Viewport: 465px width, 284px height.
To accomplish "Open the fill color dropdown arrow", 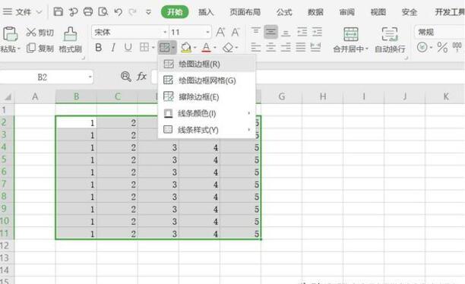I will click(195, 47).
